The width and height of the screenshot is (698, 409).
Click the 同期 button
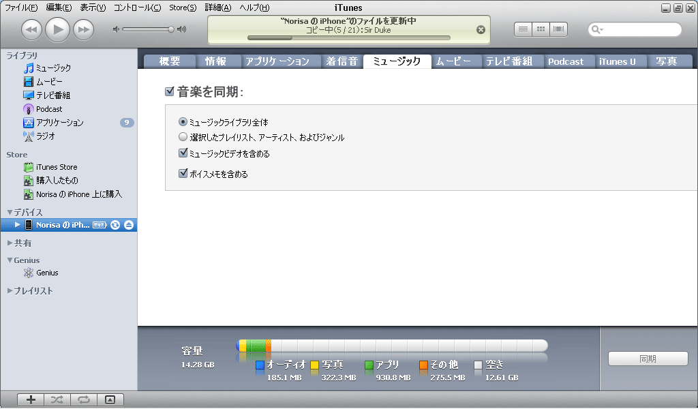(x=648, y=359)
